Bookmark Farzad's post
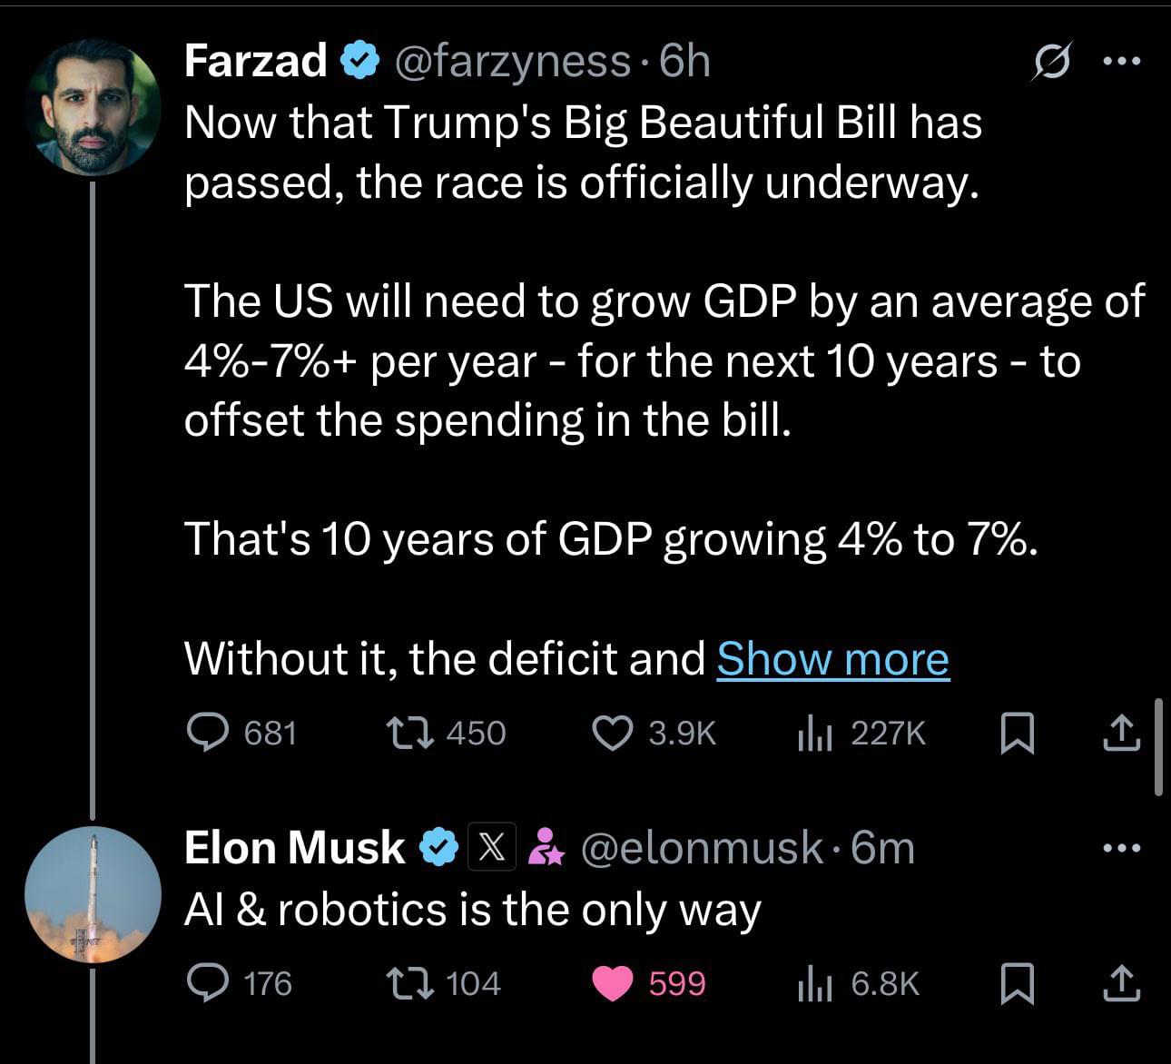Viewport: 1171px width, 1064px height. click(1017, 733)
